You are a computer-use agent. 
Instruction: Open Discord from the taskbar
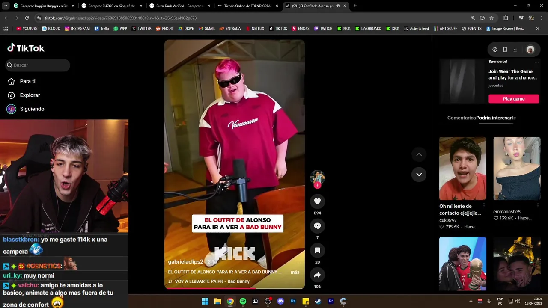280,301
